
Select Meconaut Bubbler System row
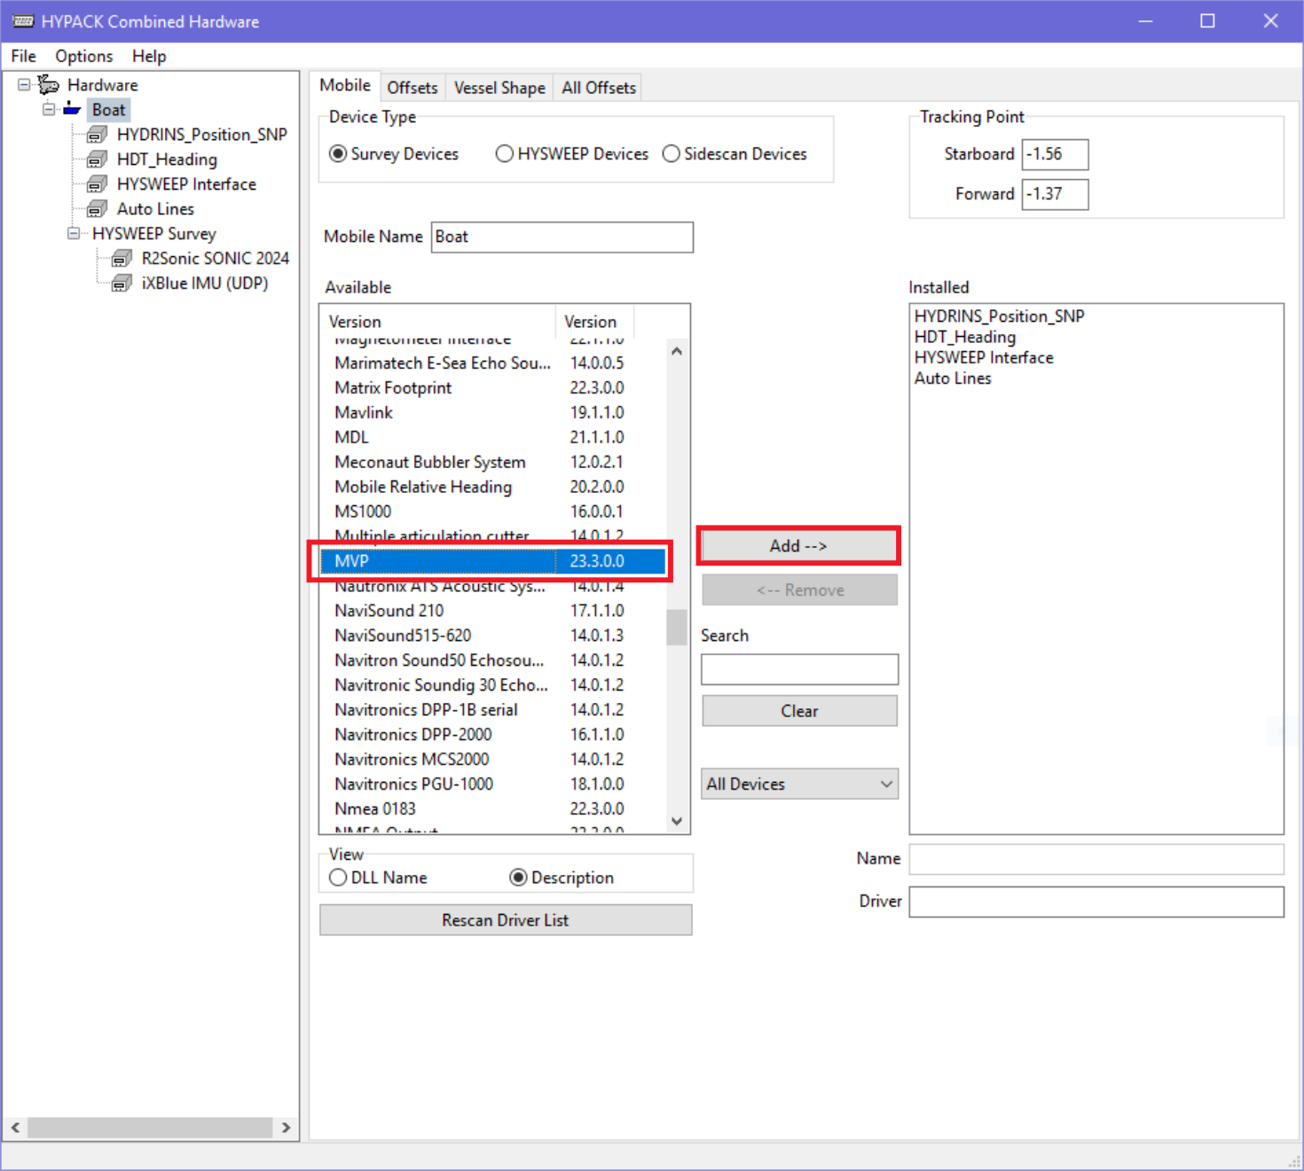493,463
